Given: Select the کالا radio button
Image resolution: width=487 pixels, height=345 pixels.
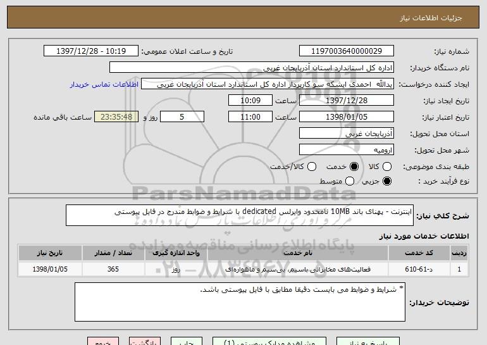Looking at the screenshot, I should point(387,166).
